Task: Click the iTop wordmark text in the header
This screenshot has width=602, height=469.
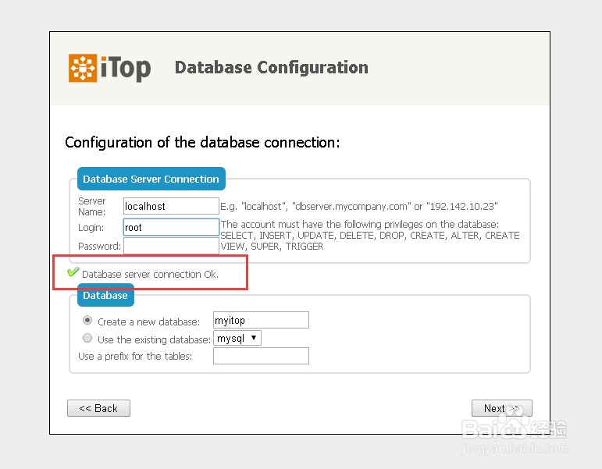Action: click(x=125, y=68)
